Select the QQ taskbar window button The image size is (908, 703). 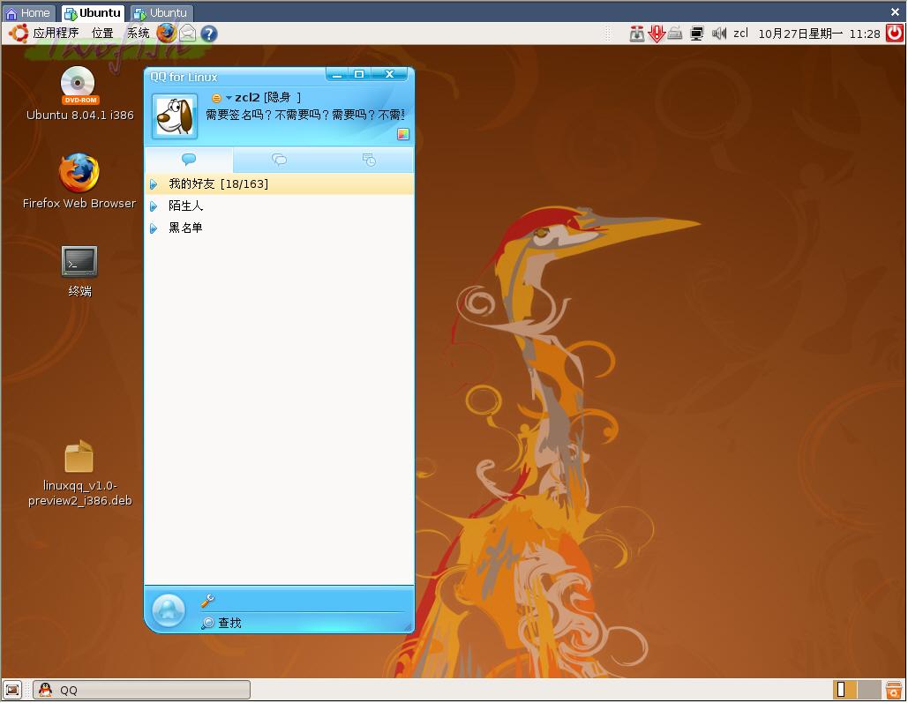coord(142,691)
